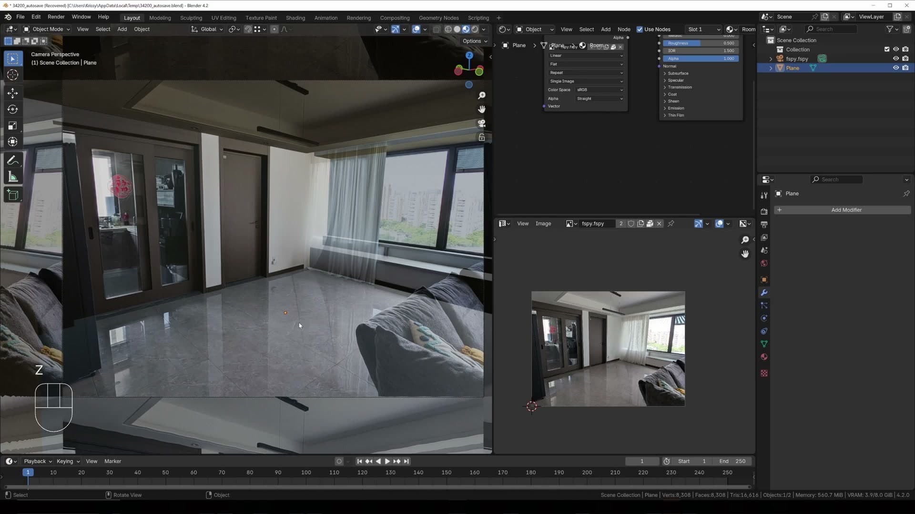Open the File menu
The height and width of the screenshot is (514, 915).
(20, 17)
